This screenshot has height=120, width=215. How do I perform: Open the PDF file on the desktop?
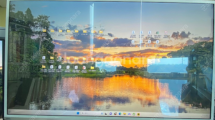coord(166,33)
